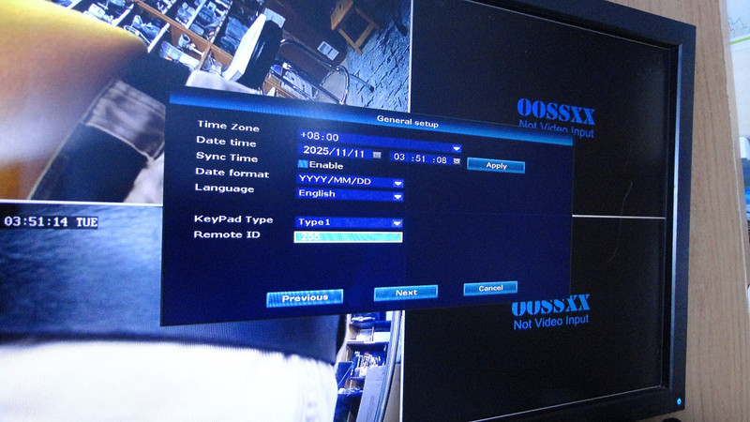Viewport: 750px width, 422px height.
Task: Go to the Previous setup page
Action: pyautogui.click(x=305, y=297)
